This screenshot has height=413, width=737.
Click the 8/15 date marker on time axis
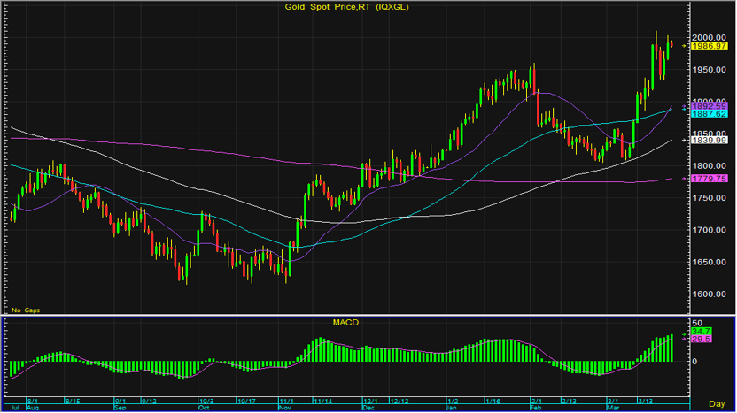tap(74, 401)
